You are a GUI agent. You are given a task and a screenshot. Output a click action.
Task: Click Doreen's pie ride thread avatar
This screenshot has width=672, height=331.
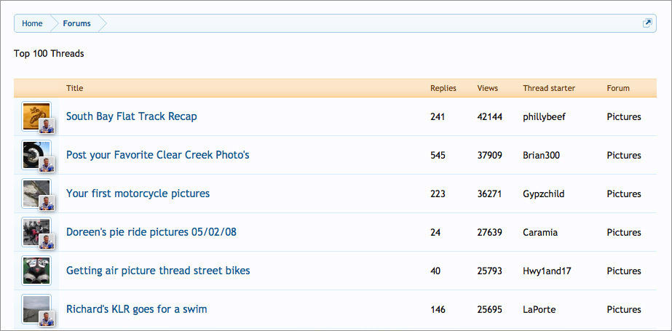(36, 232)
